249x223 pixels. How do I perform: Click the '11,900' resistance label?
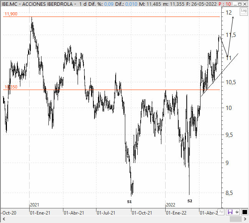pyautogui.click(x=11, y=14)
